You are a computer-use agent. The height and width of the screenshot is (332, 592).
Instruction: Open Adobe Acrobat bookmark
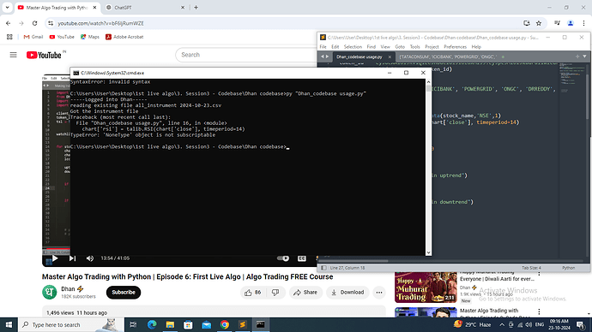pyautogui.click(x=124, y=37)
